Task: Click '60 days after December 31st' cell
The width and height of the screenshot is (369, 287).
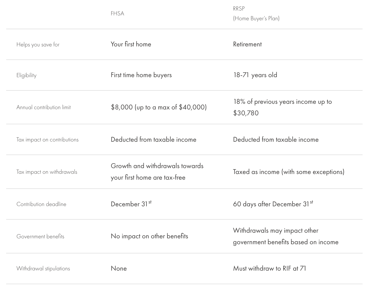Action: point(273,204)
